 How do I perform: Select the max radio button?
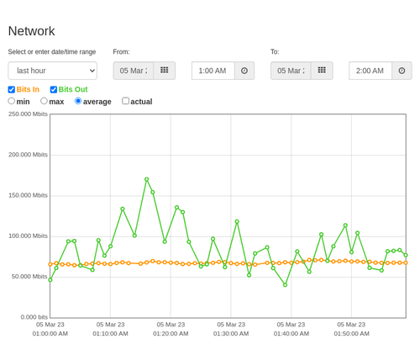[44, 101]
